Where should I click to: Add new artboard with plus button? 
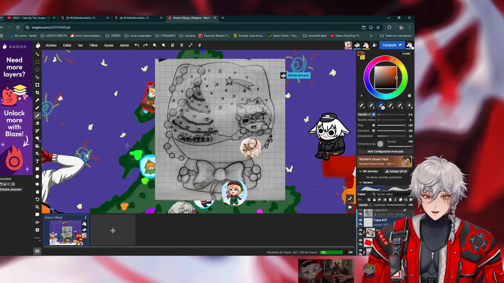coord(113,231)
